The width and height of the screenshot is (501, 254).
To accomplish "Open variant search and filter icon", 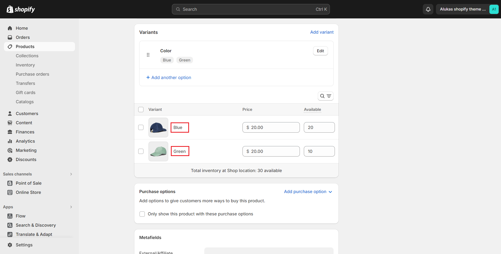I will tap(325, 96).
